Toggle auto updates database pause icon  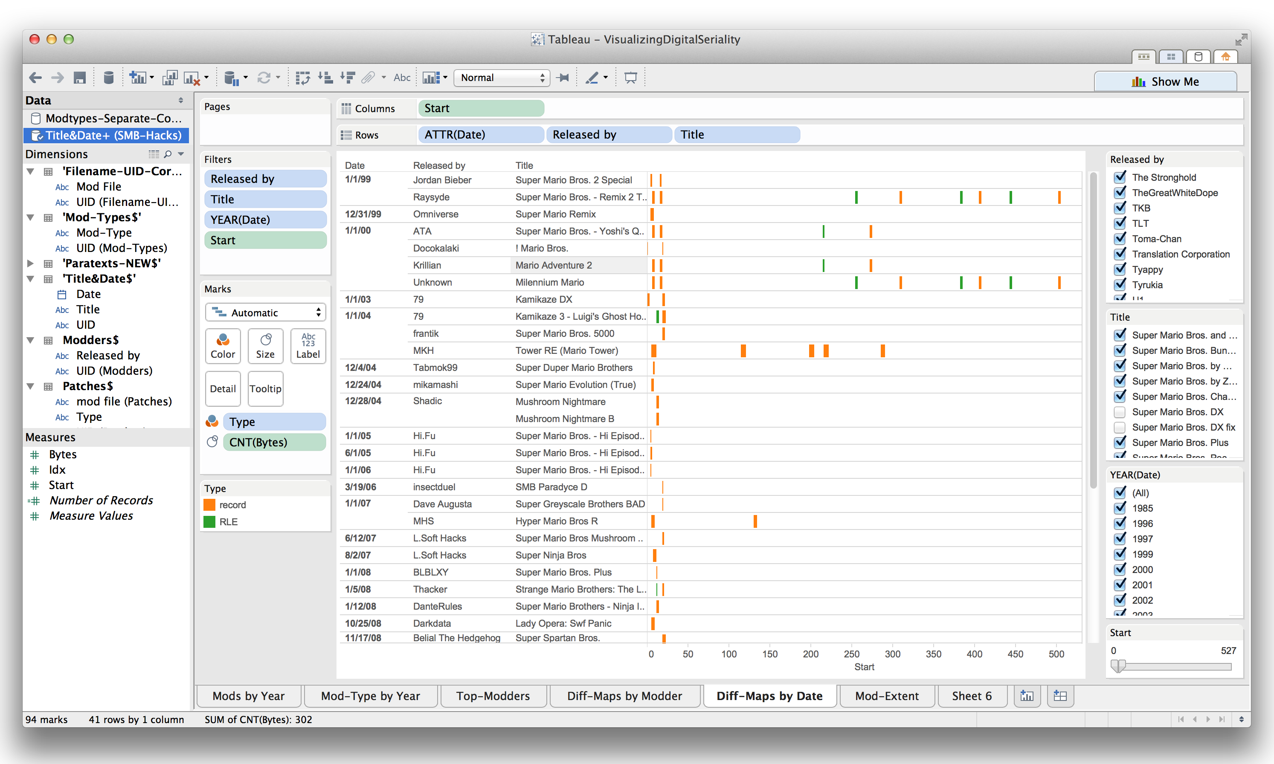click(232, 78)
